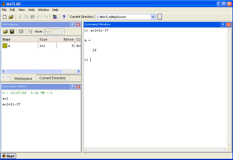Click the Copy icon in the main toolbar
This screenshot has height=160, width=233.
(26, 17)
